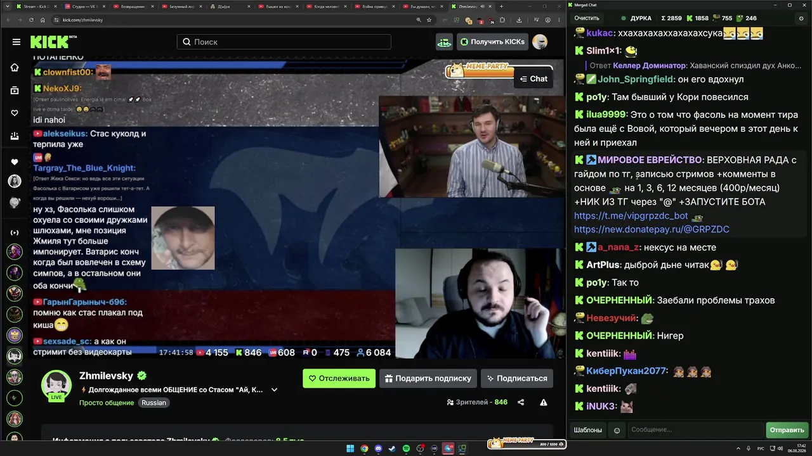Screen dimensions: 812x456
Task: Click the browser home button
Action: 44,20
